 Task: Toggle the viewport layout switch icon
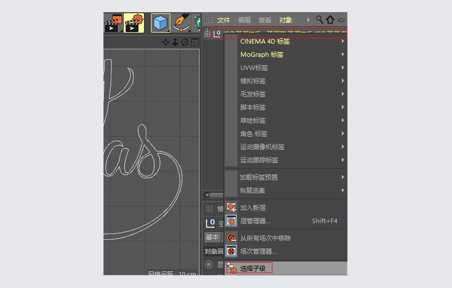(195, 42)
